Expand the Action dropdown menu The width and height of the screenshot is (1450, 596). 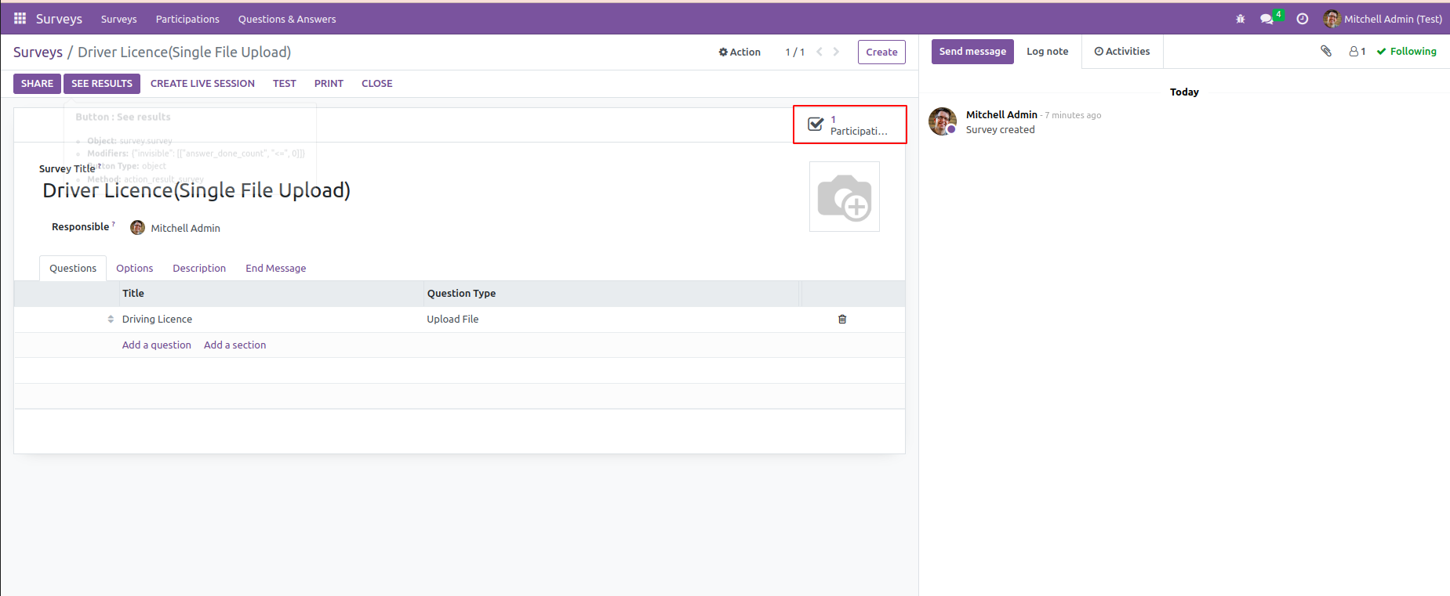[740, 52]
